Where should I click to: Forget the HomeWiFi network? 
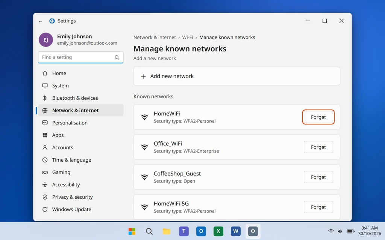[x=318, y=117]
